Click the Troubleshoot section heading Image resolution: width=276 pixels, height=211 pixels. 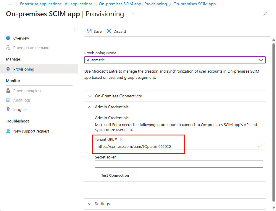point(17,121)
